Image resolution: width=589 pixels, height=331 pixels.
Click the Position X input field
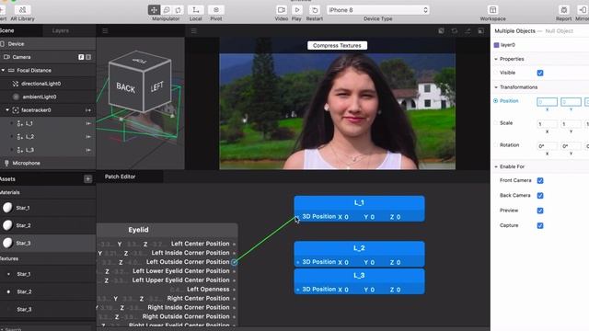pyautogui.click(x=547, y=102)
